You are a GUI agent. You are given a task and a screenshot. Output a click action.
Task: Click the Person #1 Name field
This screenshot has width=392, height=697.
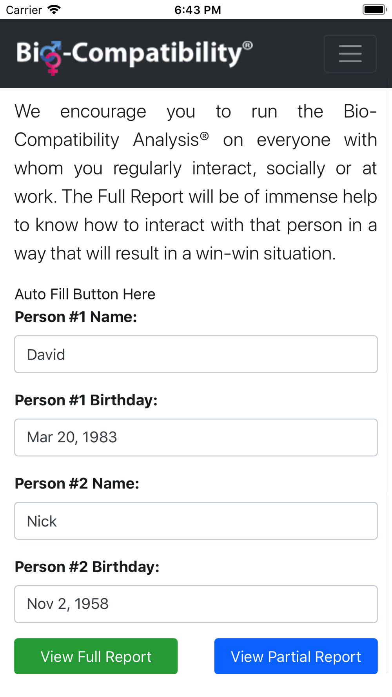click(196, 354)
